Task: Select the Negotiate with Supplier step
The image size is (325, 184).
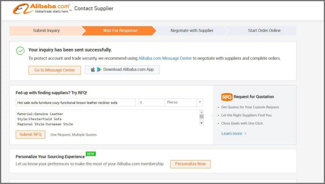Action: 192,31
